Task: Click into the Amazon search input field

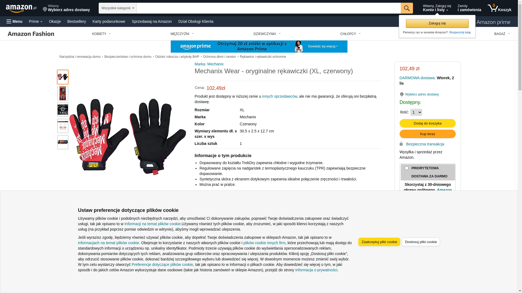Action: click(269, 8)
